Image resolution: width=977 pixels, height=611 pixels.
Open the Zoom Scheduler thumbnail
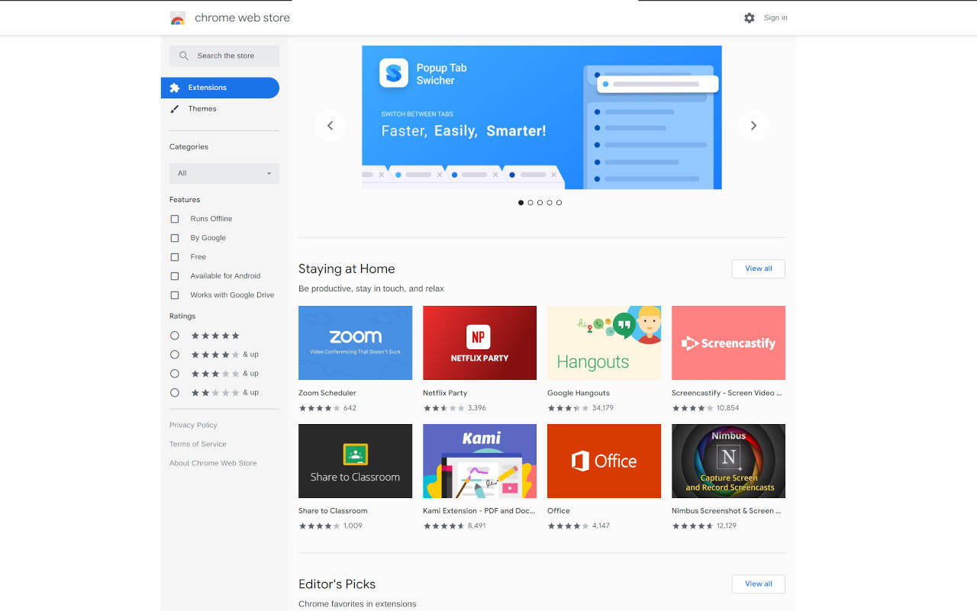click(355, 342)
